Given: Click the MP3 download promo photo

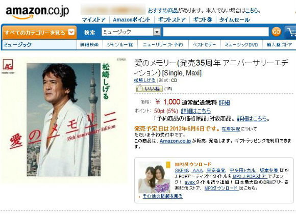Looking at the screenshot, I should point(154,177).
